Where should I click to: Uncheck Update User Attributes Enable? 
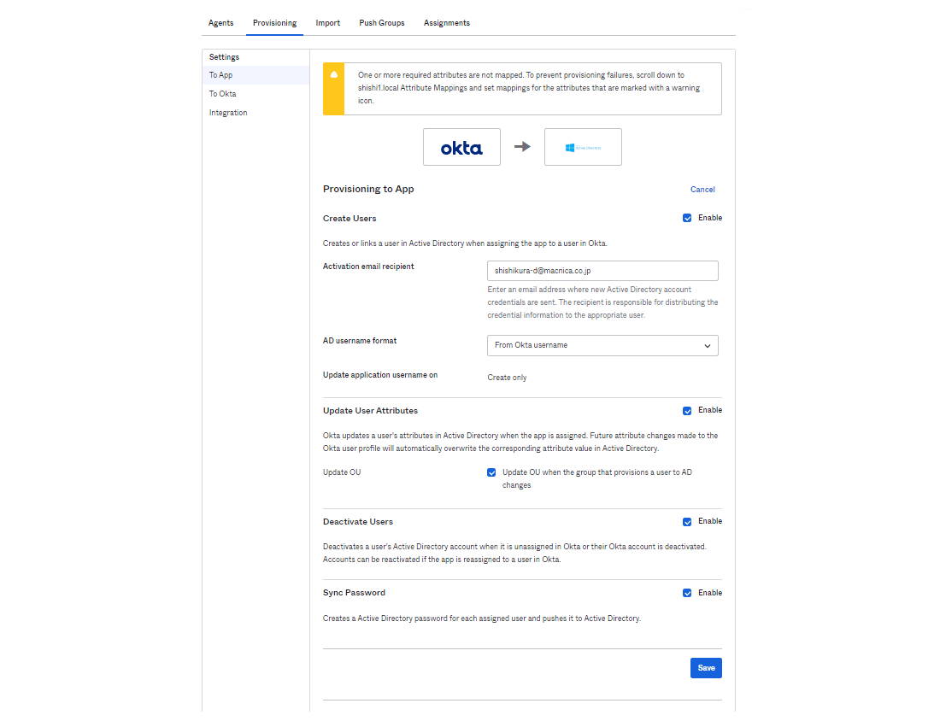pyautogui.click(x=687, y=411)
